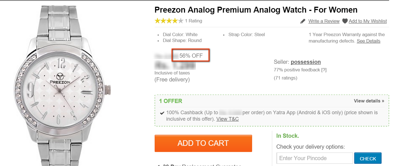395x166 pixels.
Task: Open See Details for warranty
Action: point(368,41)
